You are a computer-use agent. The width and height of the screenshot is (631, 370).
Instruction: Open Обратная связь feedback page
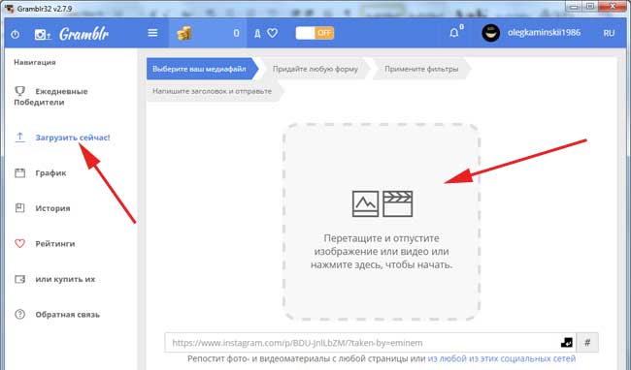tap(68, 315)
